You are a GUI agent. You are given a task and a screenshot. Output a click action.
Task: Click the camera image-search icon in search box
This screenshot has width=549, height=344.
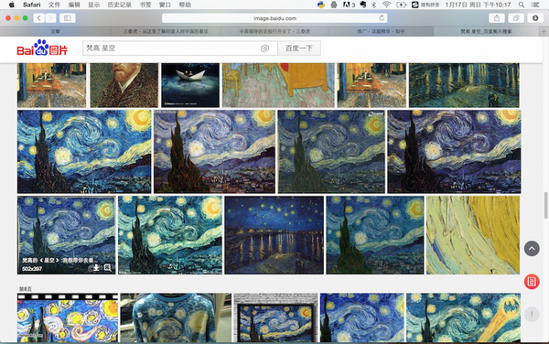coord(264,48)
